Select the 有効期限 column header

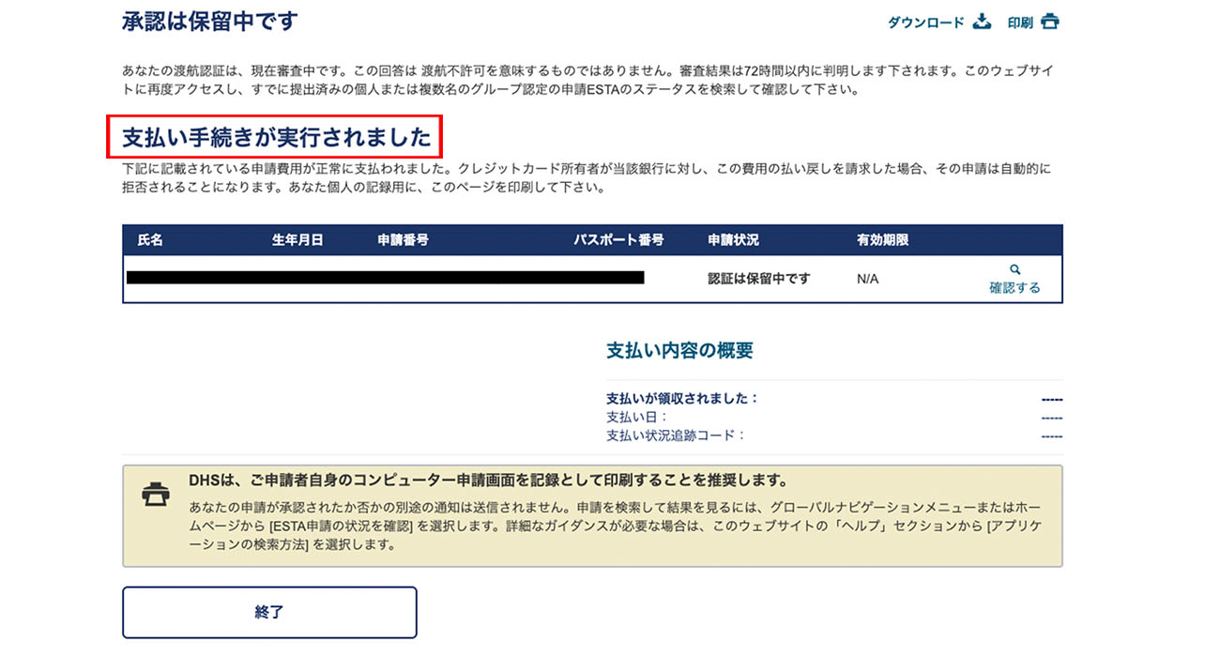[883, 240]
